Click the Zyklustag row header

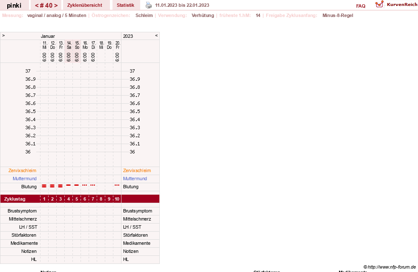click(x=14, y=199)
